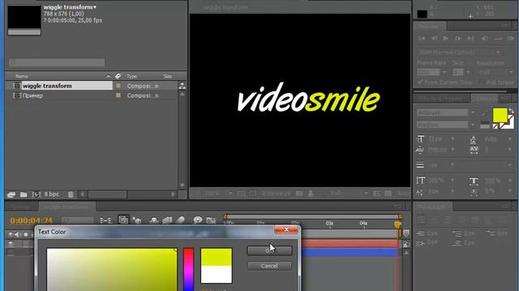Click the vertical hue slider strip
This screenshot has width=519, height=291.
188,269
